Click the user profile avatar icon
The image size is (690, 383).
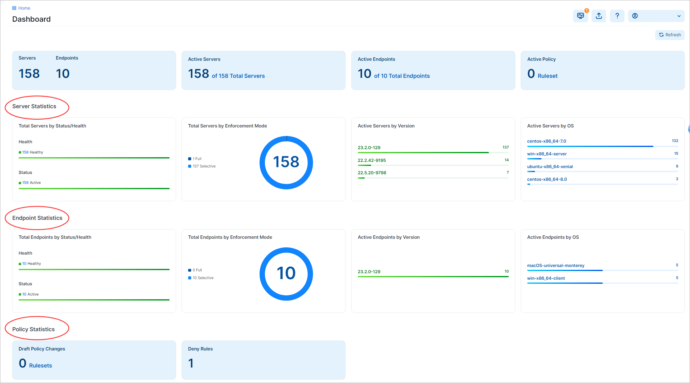coord(635,16)
